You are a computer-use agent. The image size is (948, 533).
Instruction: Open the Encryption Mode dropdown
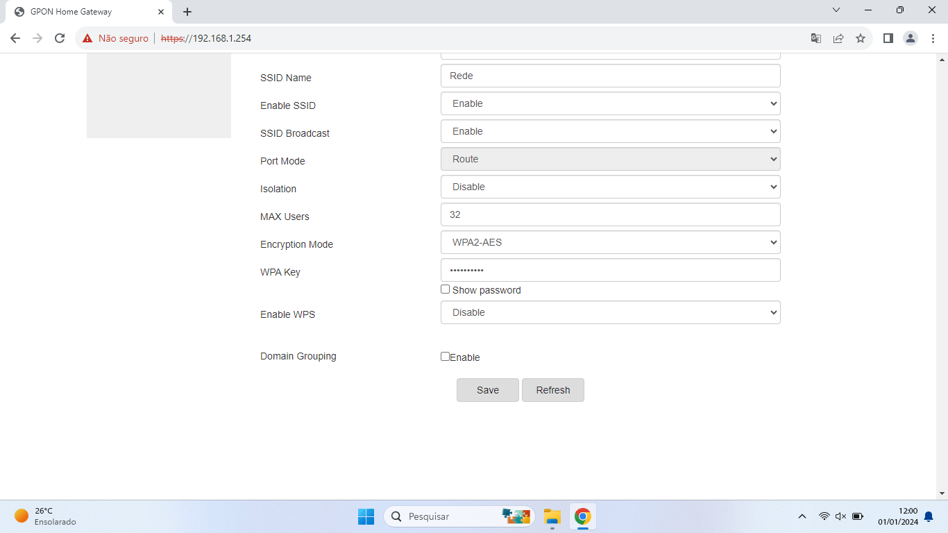(611, 242)
